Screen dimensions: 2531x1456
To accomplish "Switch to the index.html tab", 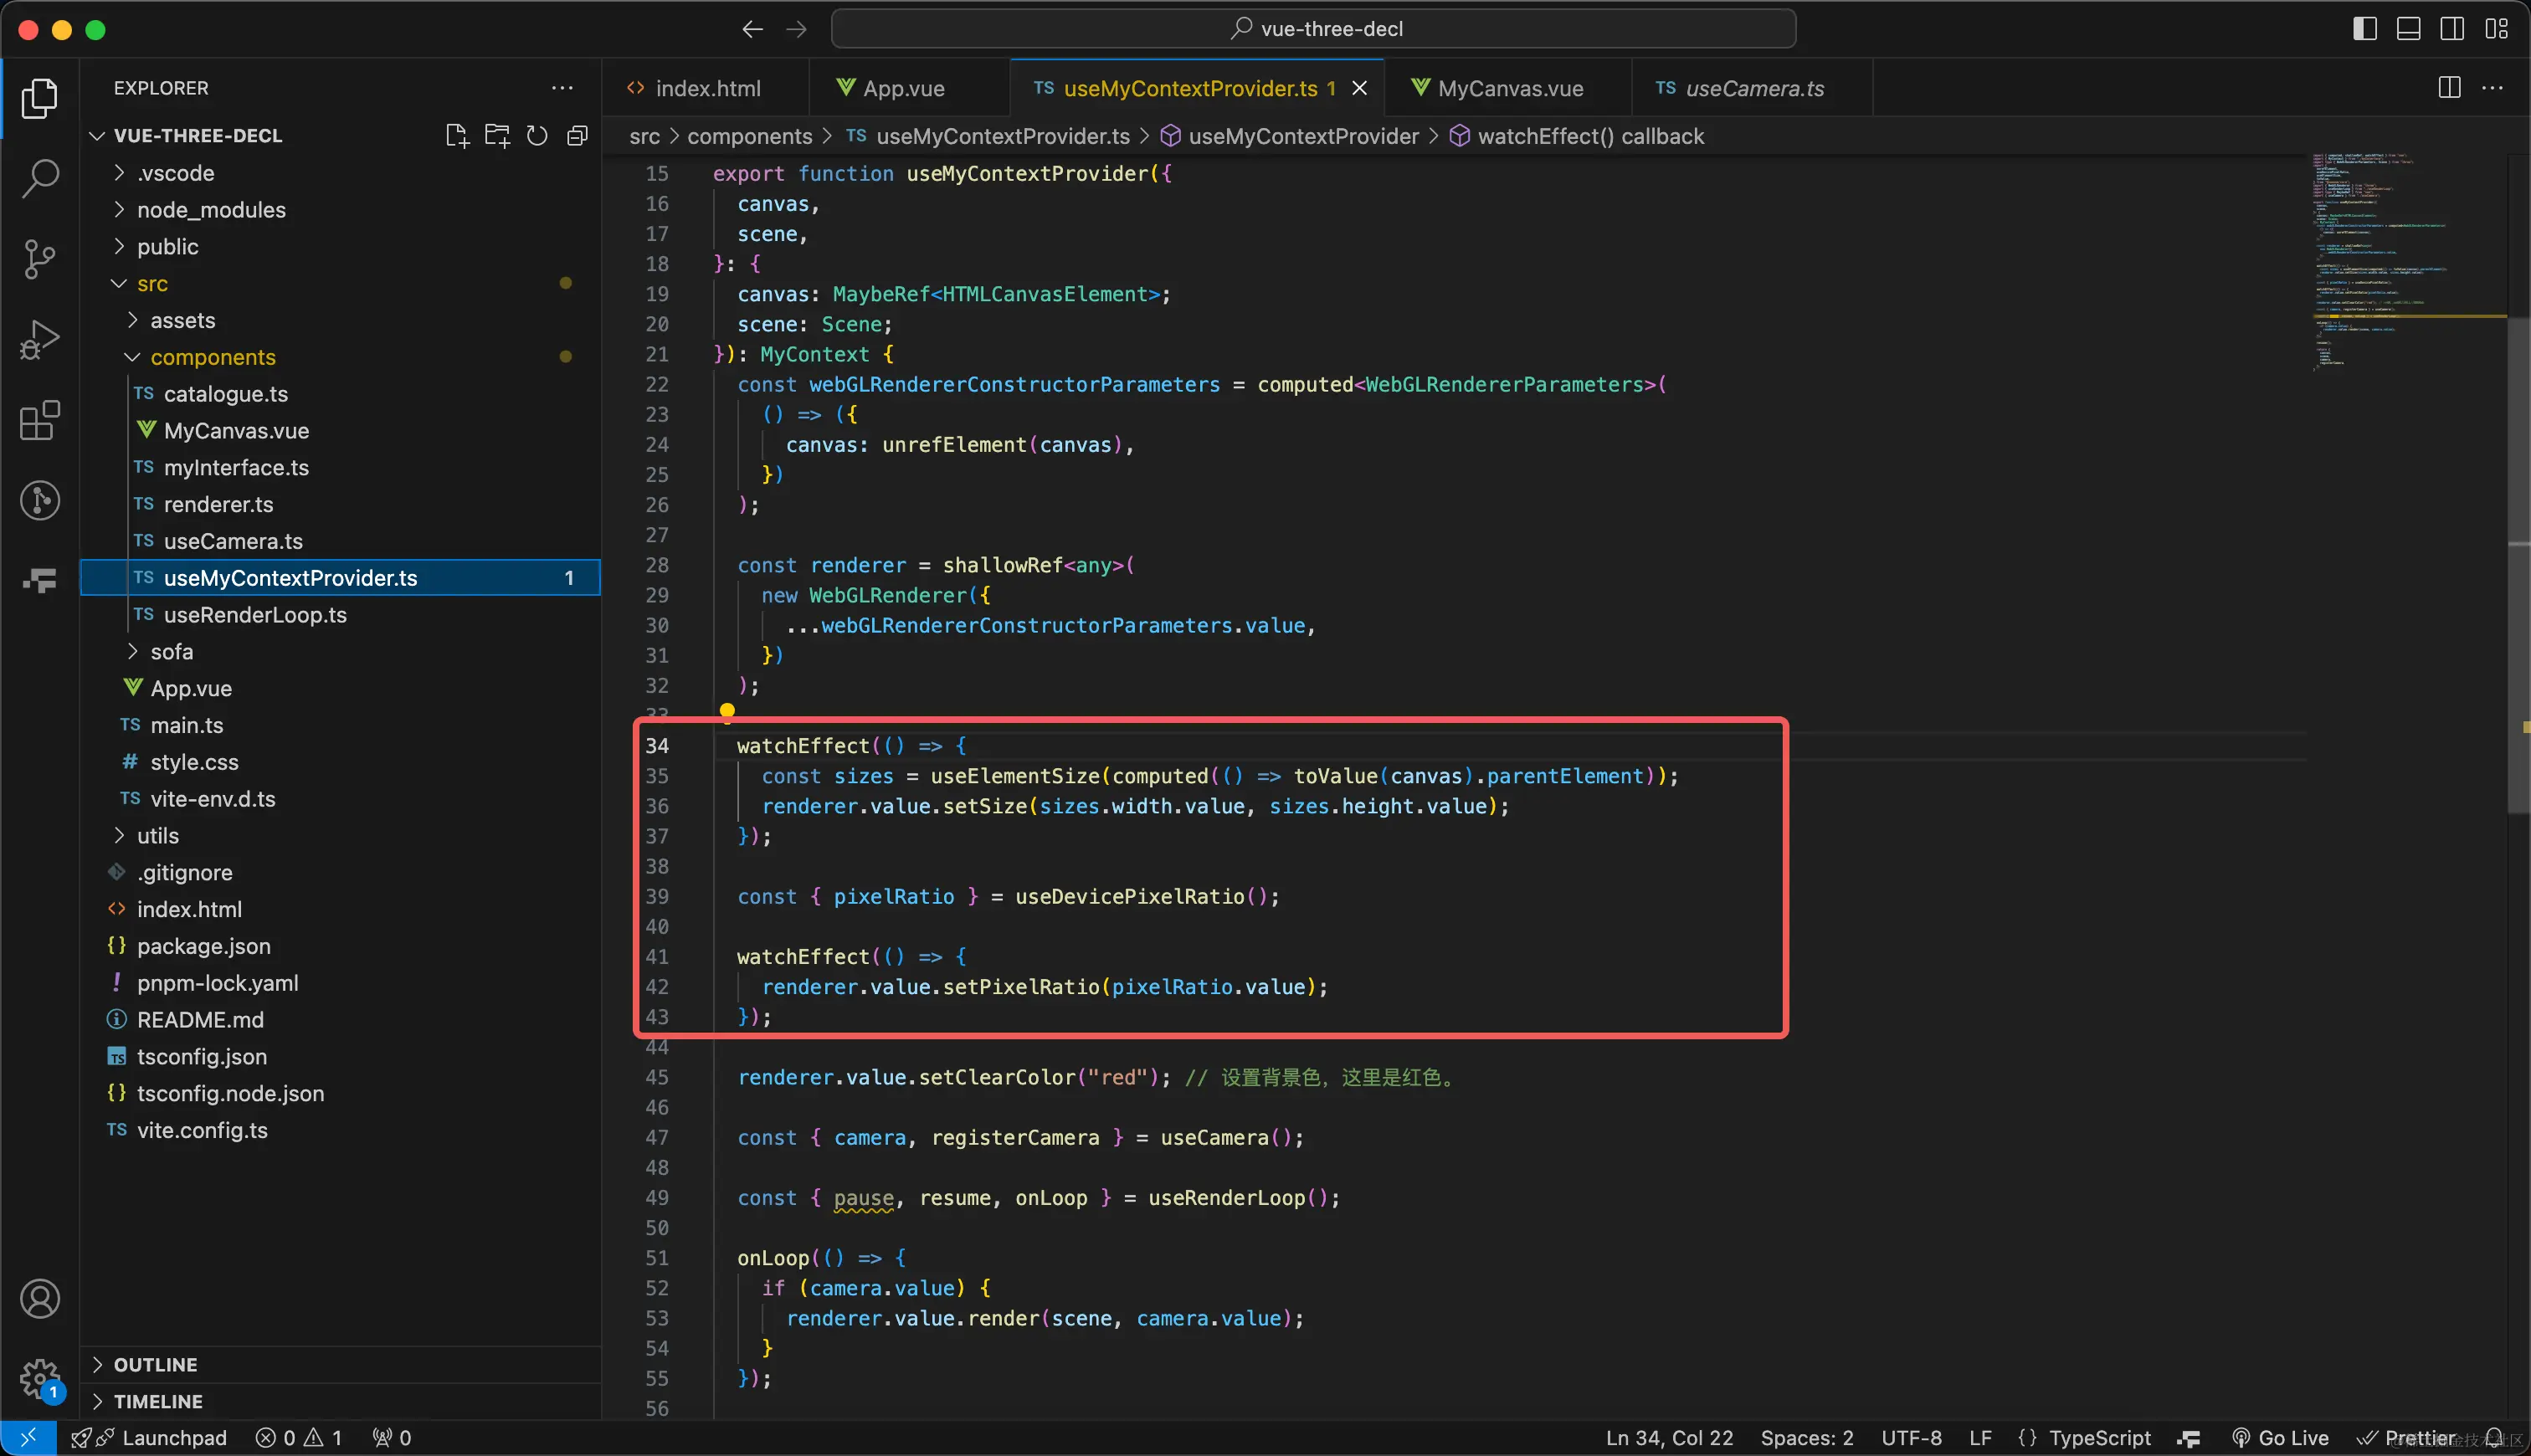I will click(707, 88).
